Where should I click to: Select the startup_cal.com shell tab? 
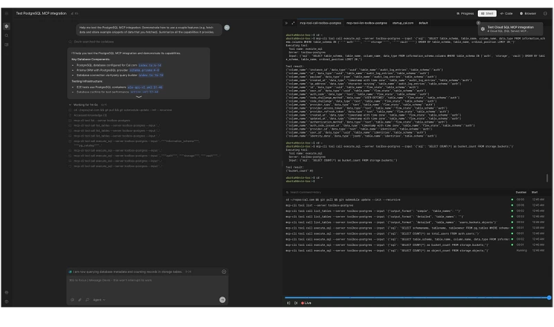[x=403, y=23]
